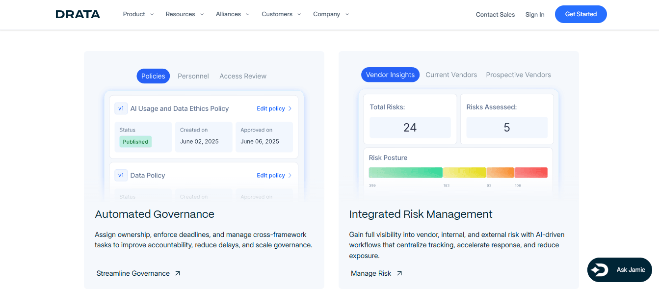Viewport: 659px width, 289px height.
Task: Click chevron next to AI Usage Edit policy
Action: coord(290,108)
